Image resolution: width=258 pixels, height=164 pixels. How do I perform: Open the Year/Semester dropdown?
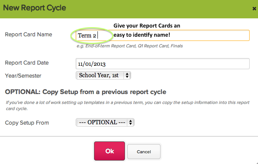pyautogui.click(x=103, y=75)
